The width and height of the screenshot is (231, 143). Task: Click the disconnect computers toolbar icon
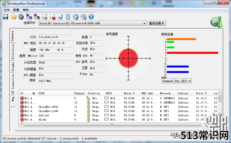(x=37, y=17)
